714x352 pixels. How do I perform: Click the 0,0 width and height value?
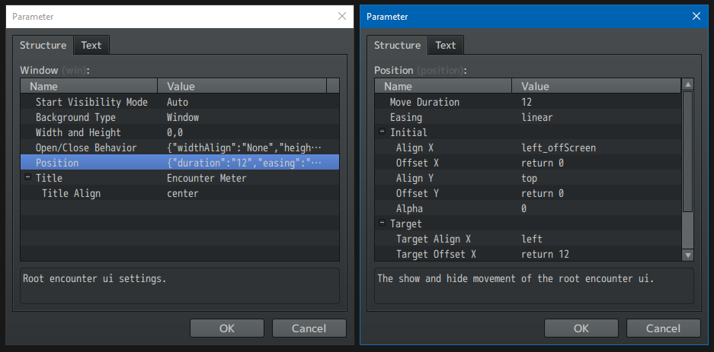(x=174, y=132)
